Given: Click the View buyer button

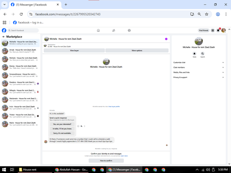Looking at the screenshot, I should pos(74,51).
